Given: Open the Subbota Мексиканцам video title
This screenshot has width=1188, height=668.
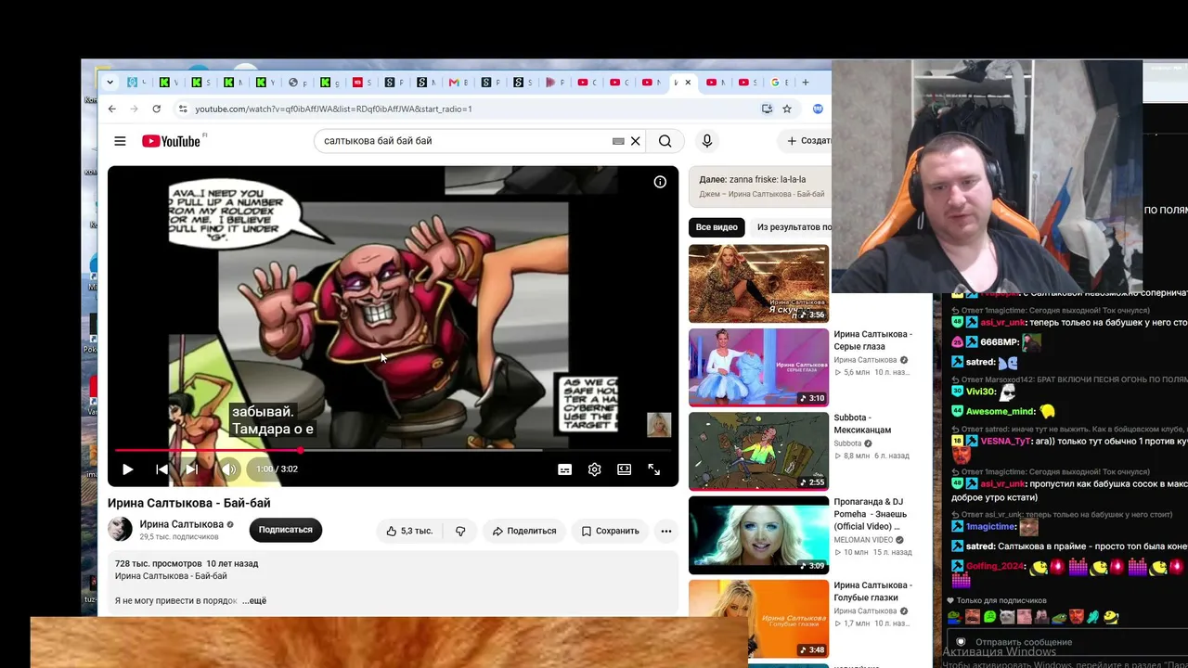Looking at the screenshot, I should (862, 424).
